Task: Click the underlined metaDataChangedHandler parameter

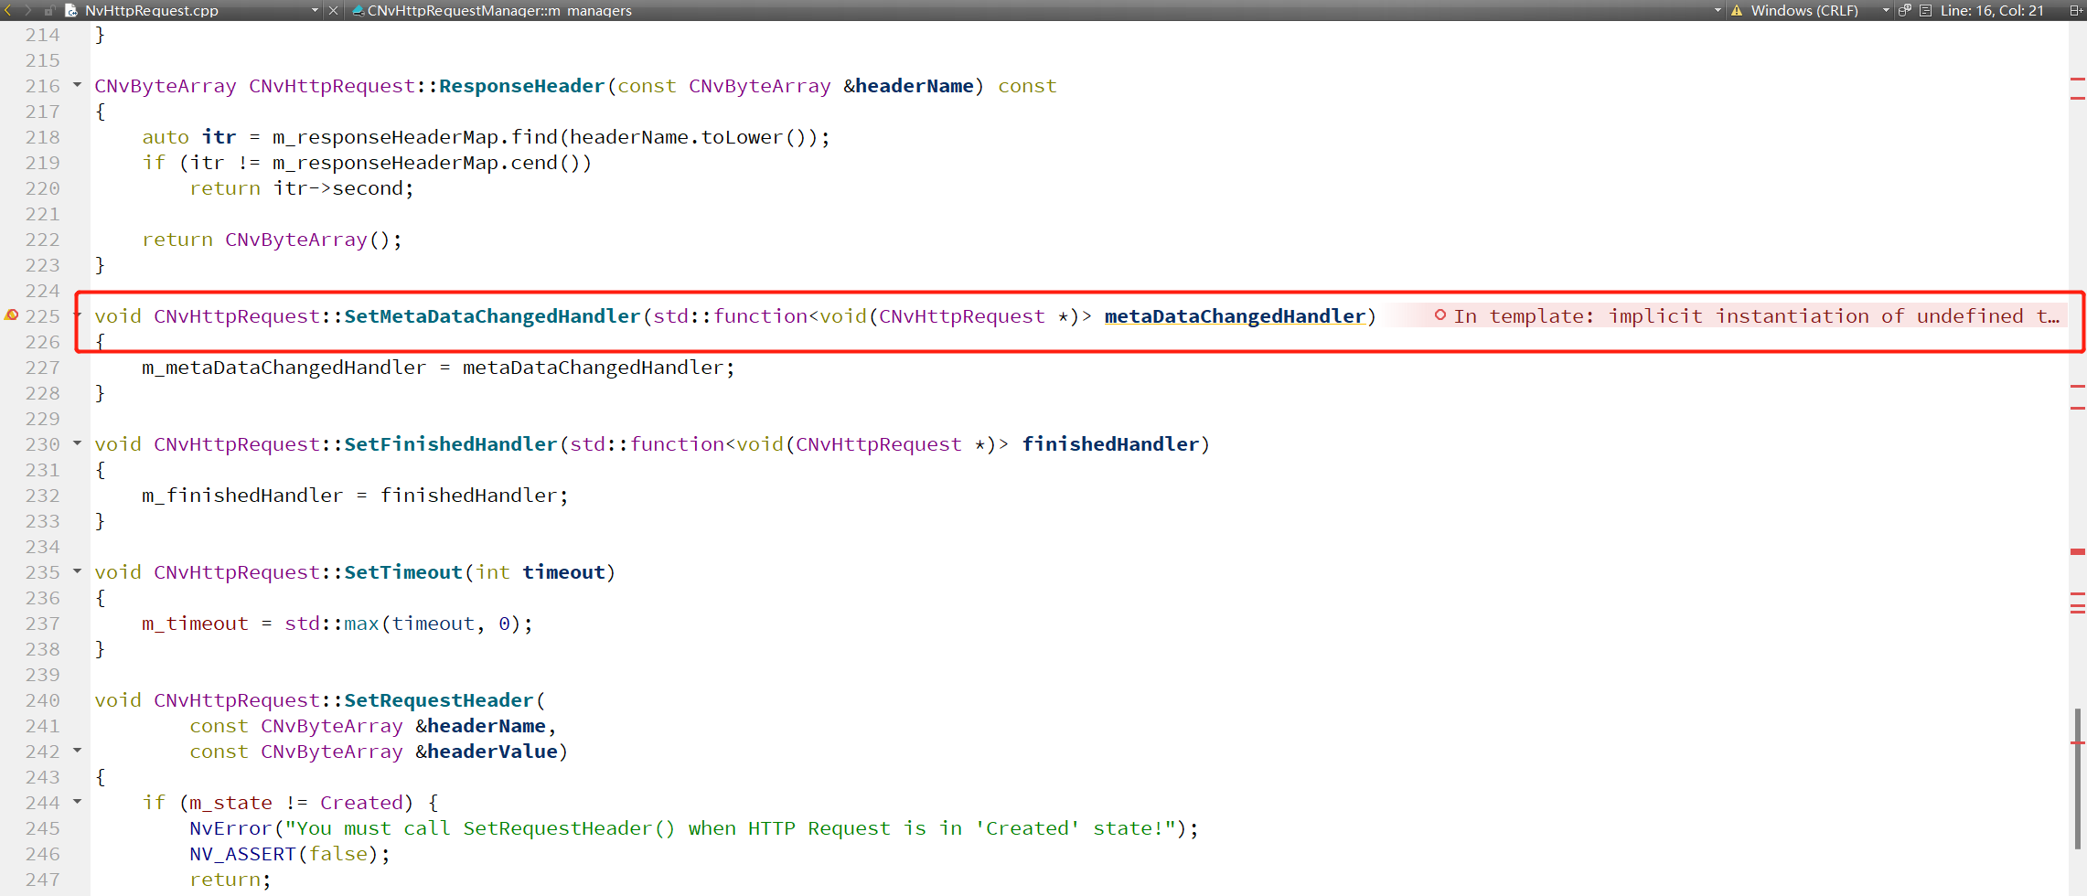Action: pyautogui.click(x=1235, y=316)
